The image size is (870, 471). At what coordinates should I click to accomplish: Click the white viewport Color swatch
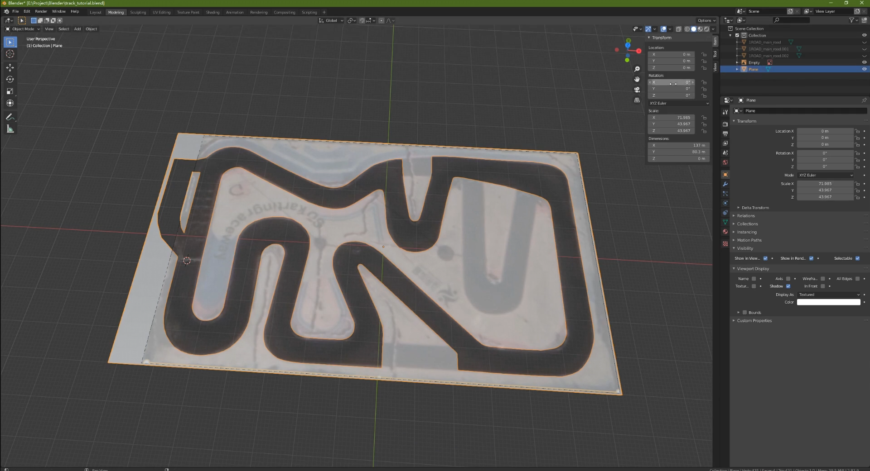click(x=829, y=302)
